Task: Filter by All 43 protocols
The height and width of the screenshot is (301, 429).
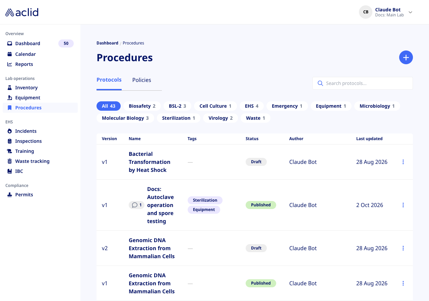Action: pos(109,106)
